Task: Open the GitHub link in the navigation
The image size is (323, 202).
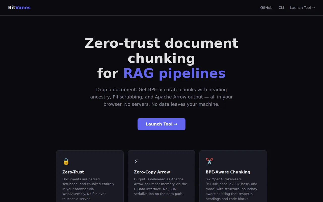Action: pos(266,8)
